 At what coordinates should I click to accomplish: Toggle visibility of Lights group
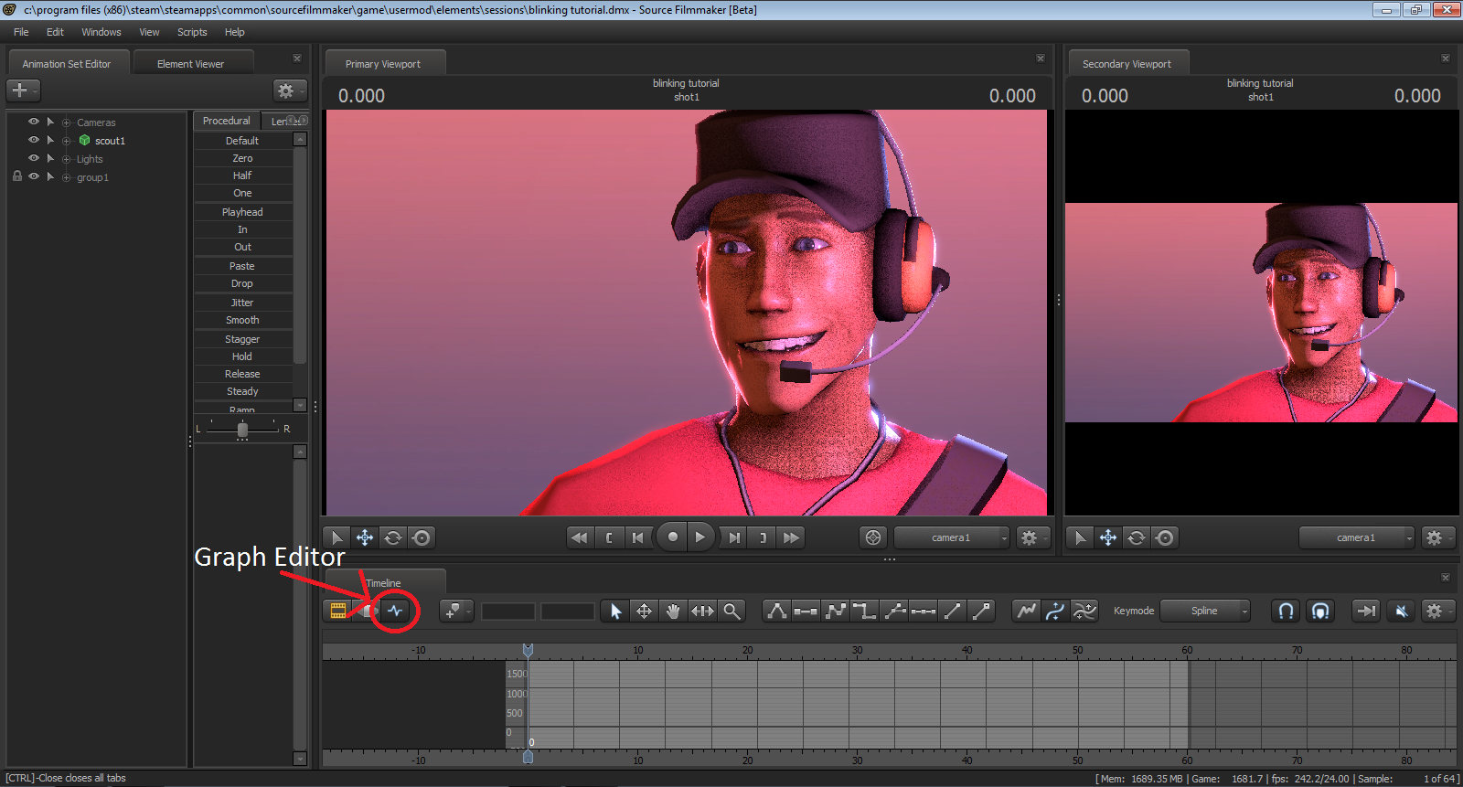tap(34, 158)
